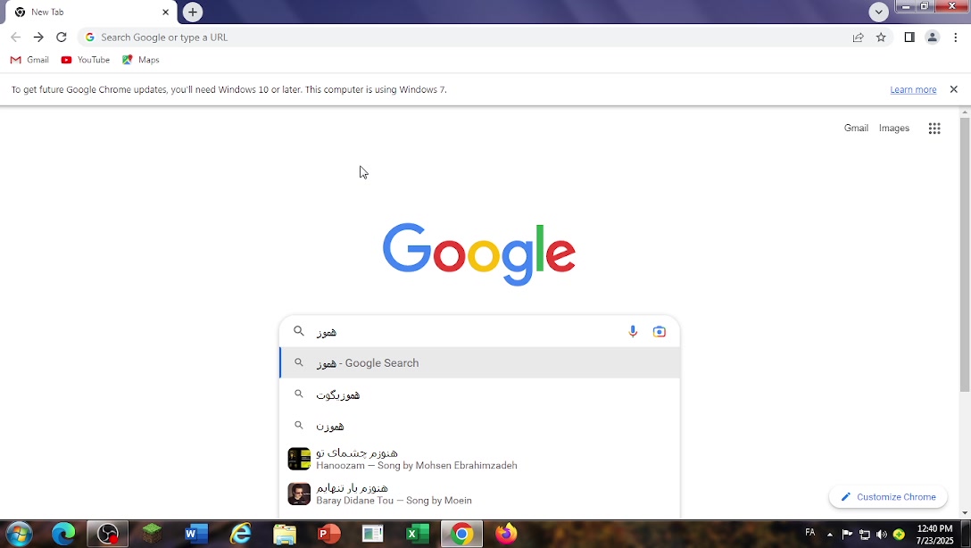Open File Explorer from the taskbar
Image resolution: width=971 pixels, height=548 pixels.
click(x=285, y=534)
